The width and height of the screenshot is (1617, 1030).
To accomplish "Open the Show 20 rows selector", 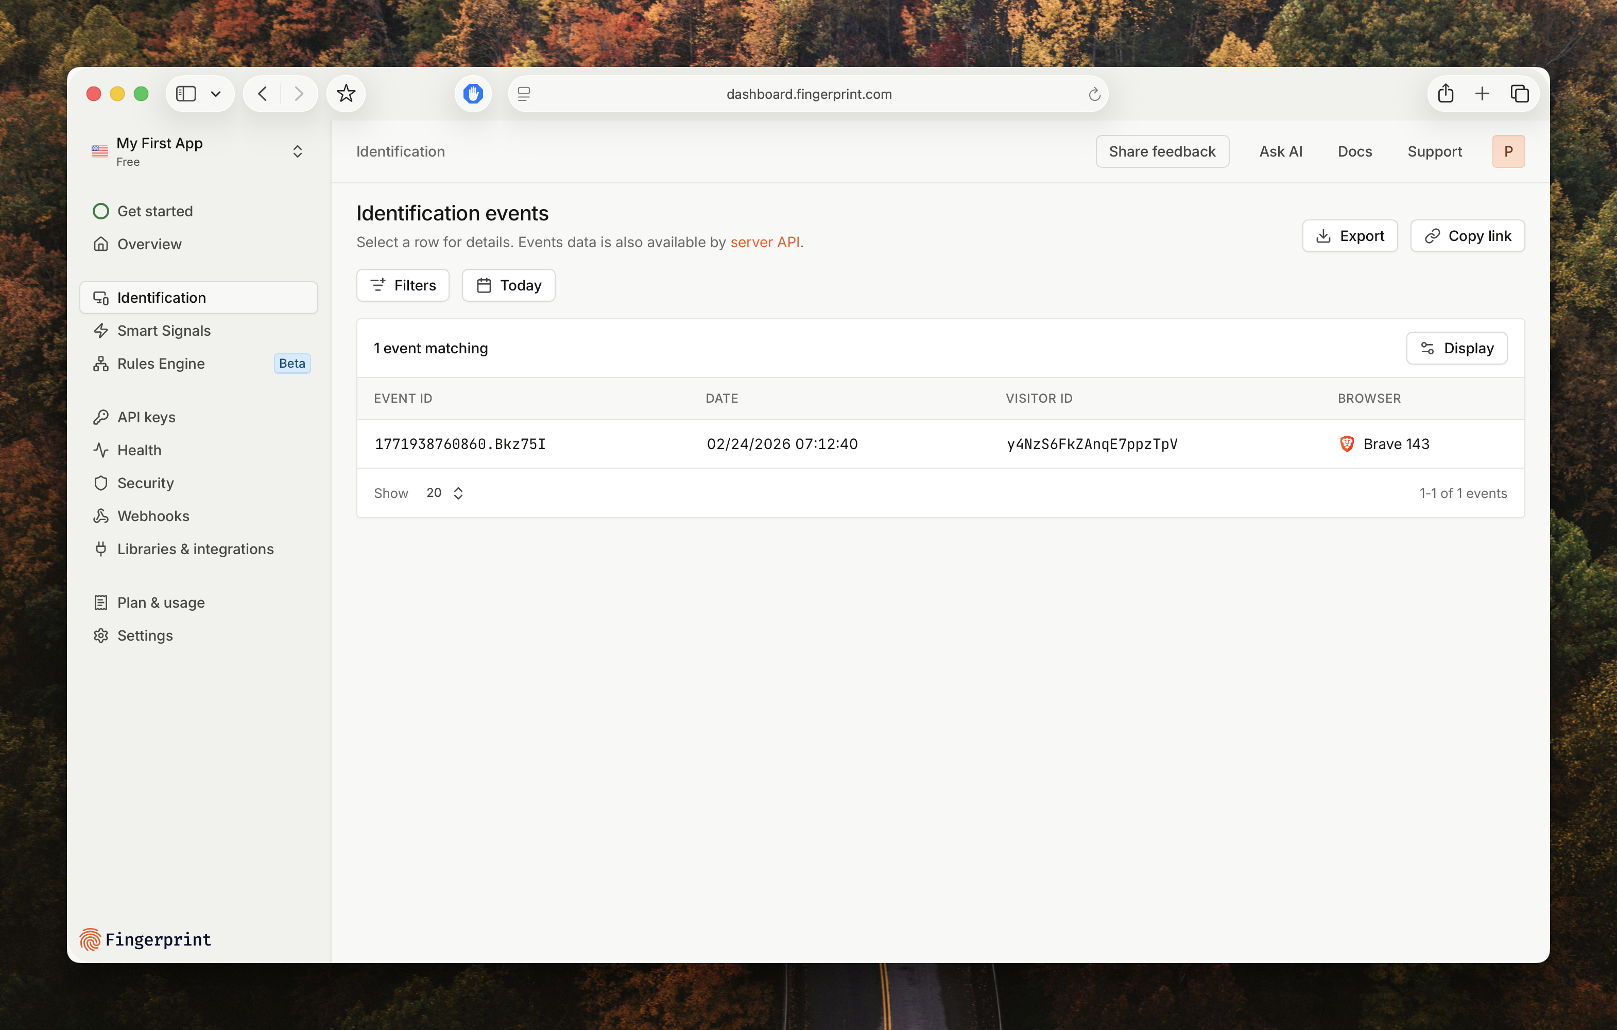I will pyautogui.click(x=443, y=493).
